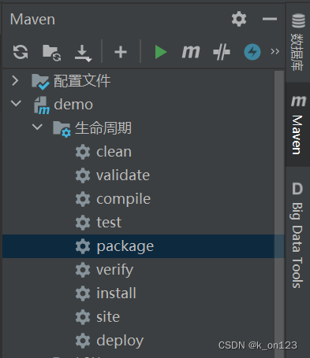Click gear icon beside site
Image resolution: width=310 pixels, height=358 pixels.
(83, 317)
